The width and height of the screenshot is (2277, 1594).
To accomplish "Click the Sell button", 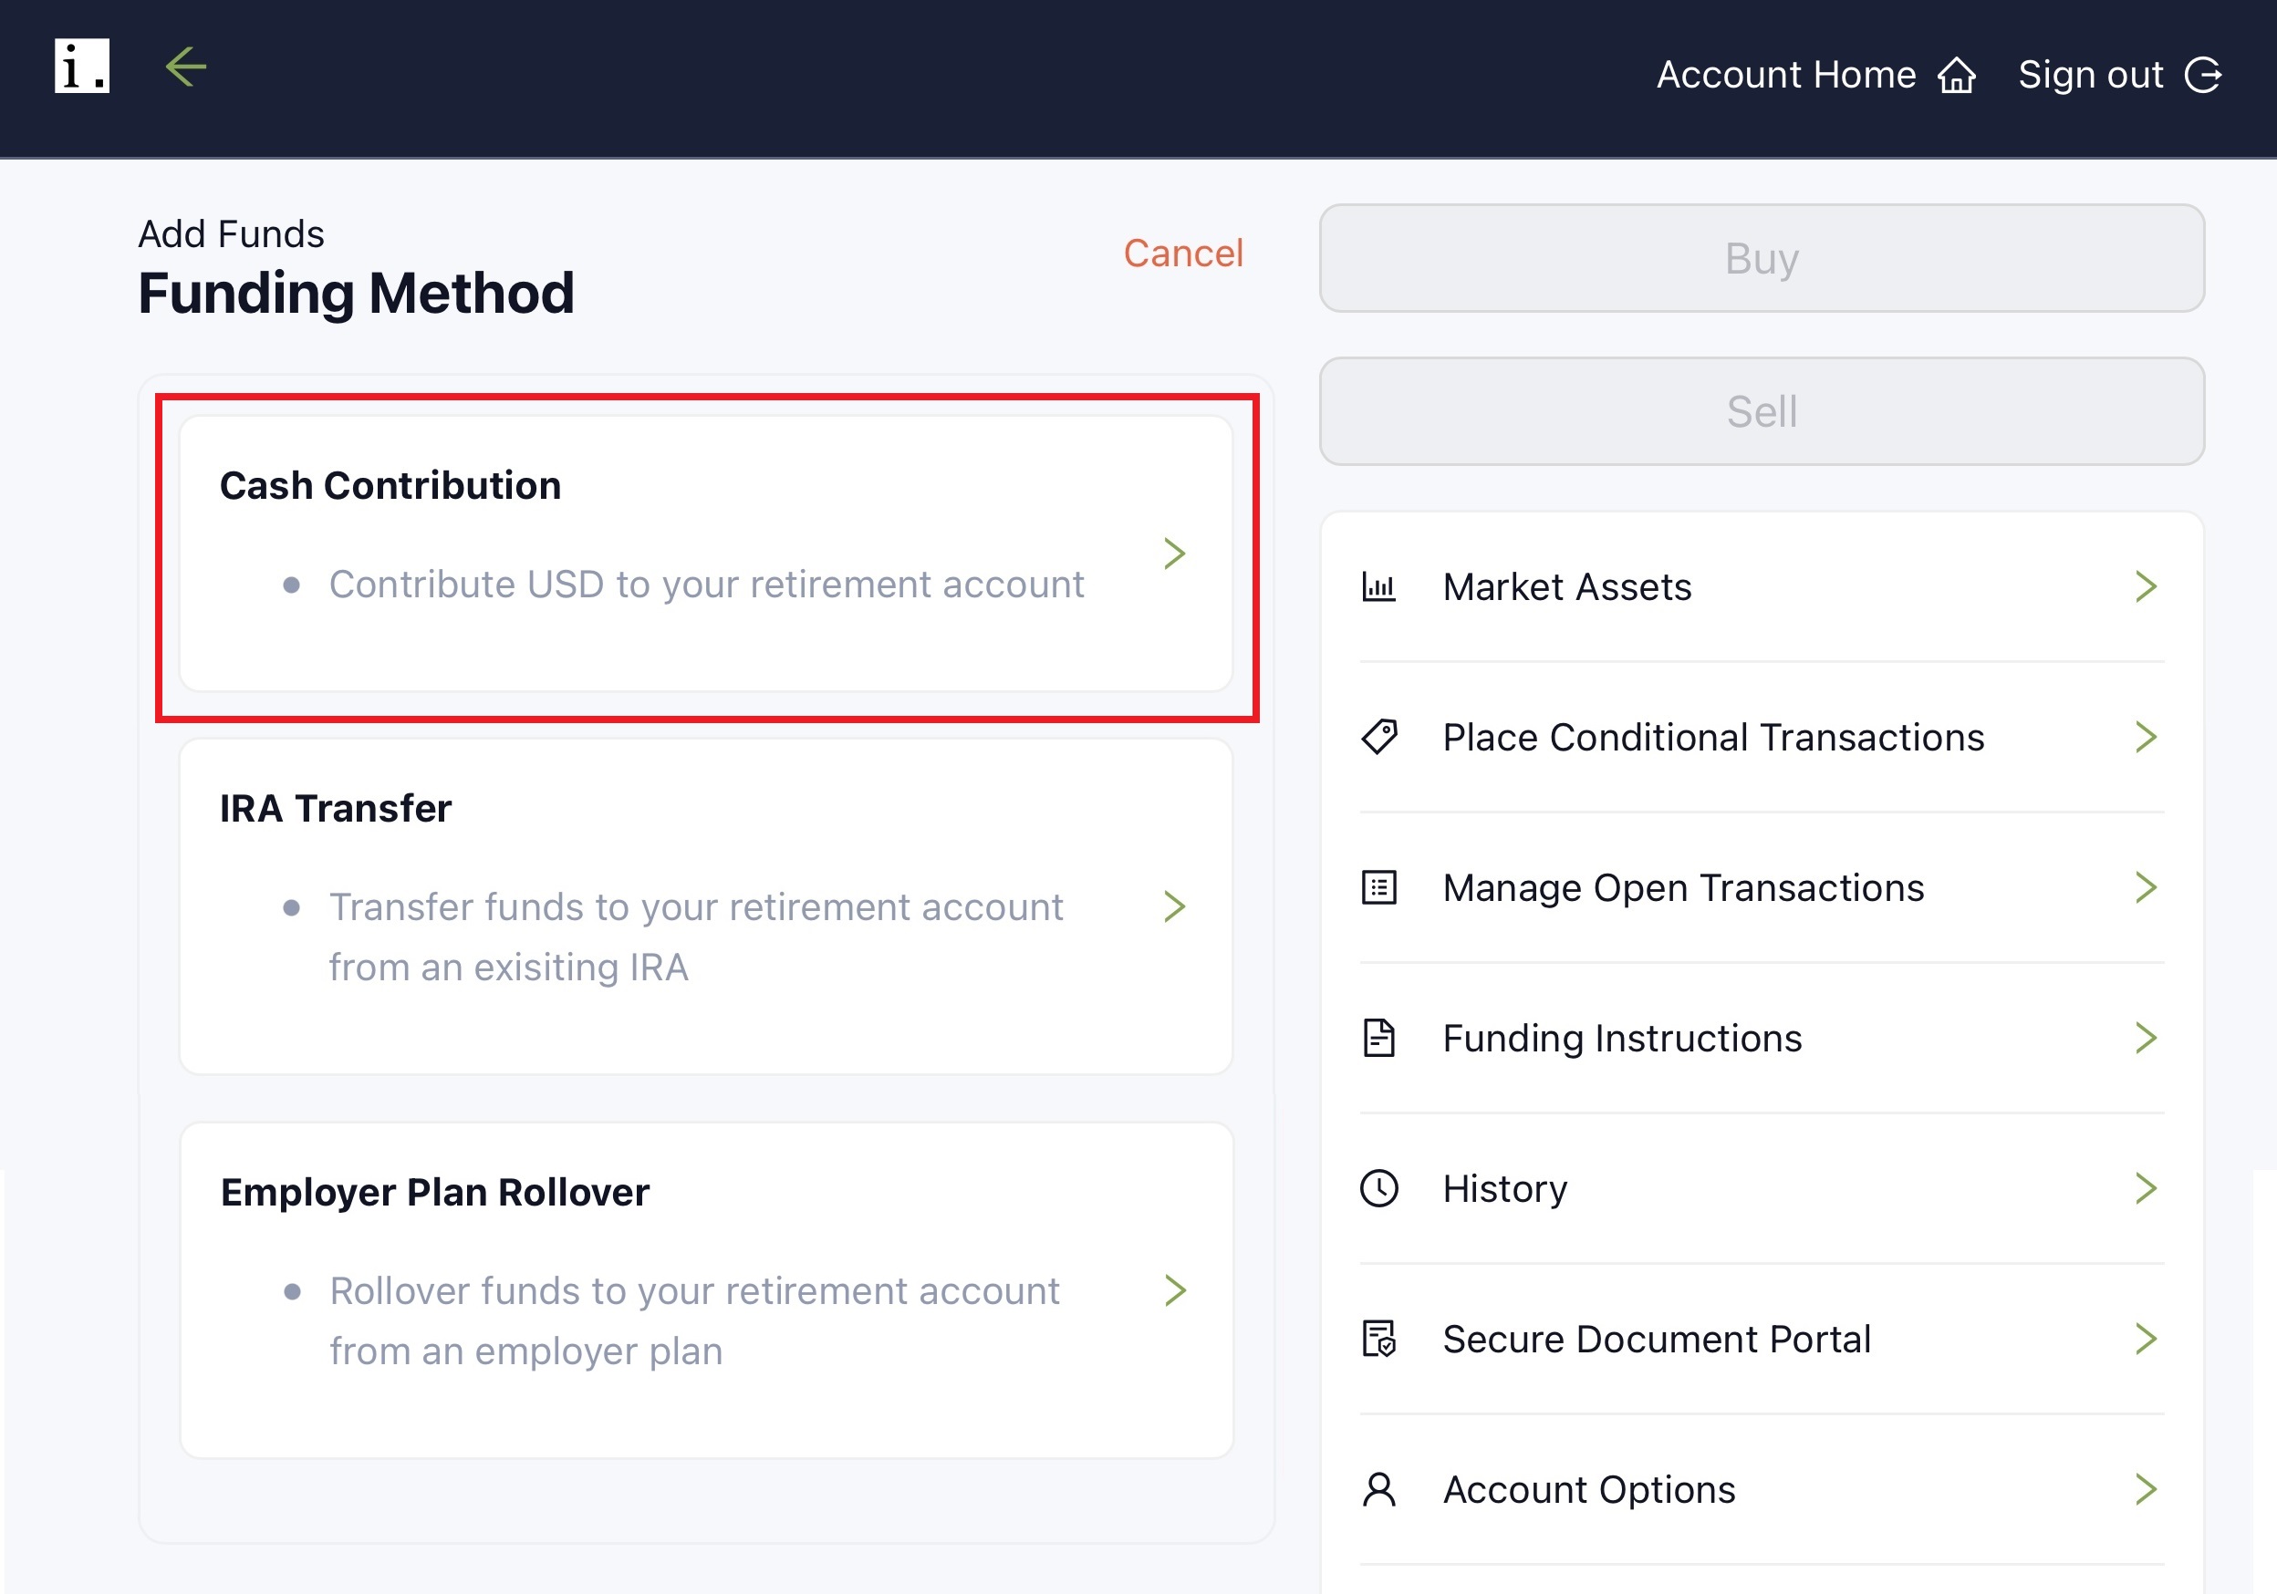I will 1762,411.
